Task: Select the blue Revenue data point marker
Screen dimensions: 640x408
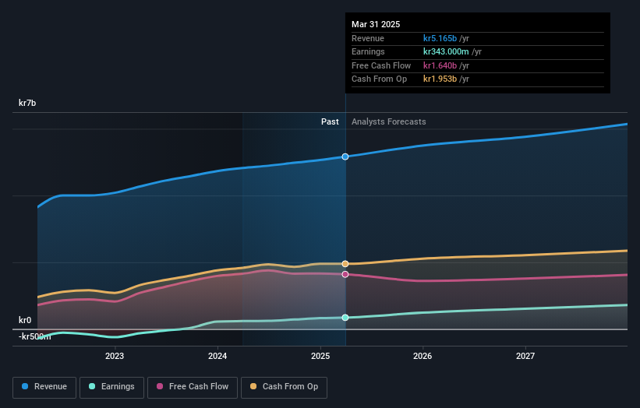Action: pos(345,157)
